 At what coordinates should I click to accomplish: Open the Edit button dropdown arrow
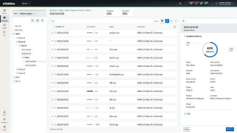coord(233,129)
